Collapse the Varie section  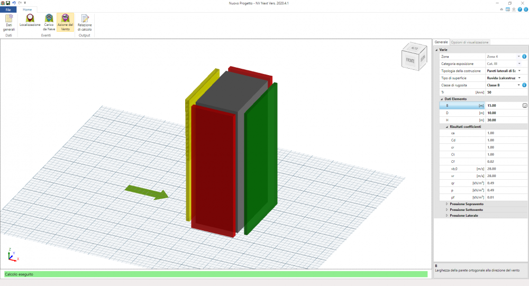pos(436,50)
